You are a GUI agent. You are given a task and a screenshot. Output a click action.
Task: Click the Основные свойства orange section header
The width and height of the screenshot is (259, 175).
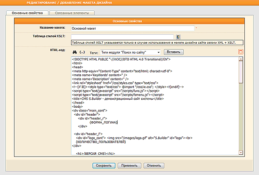[x=129, y=21]
